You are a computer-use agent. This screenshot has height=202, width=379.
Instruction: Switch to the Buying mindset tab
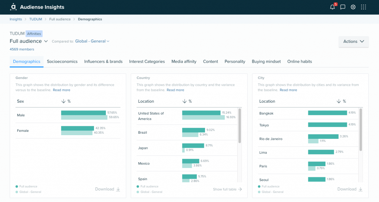pyautogui.click(x=266, y=61)
